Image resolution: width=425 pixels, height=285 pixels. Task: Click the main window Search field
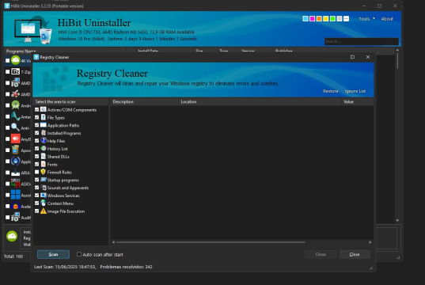(362, 41)
